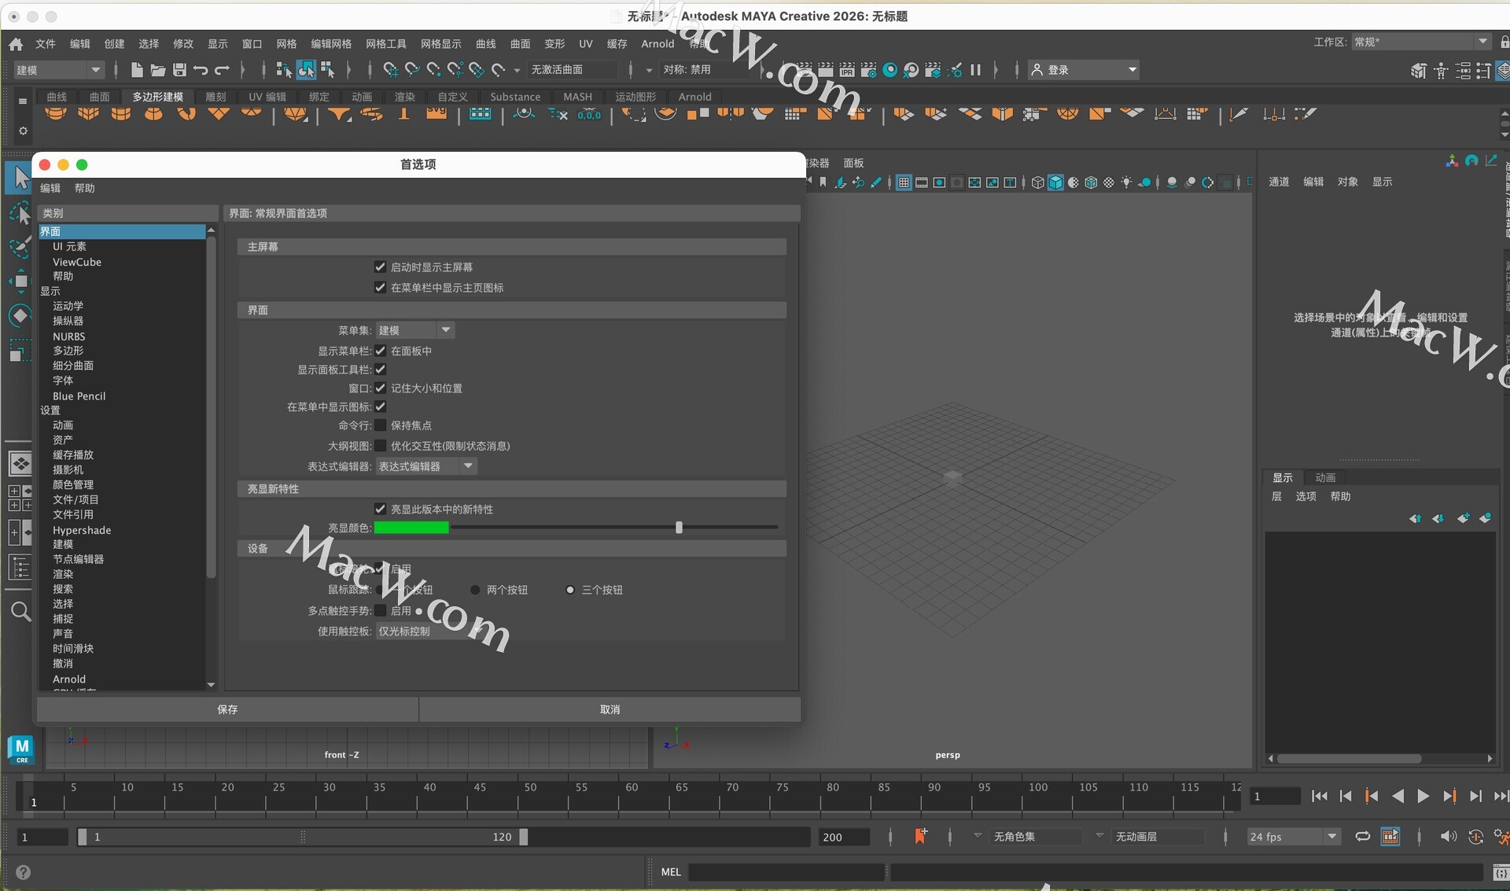Viewport: 1510px width, 891px height.
Task: Click the play forwards button
Action: 1423,796
